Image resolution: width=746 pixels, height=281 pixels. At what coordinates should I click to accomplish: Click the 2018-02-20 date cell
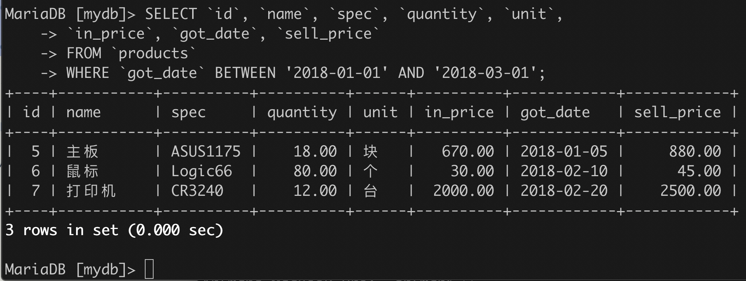point(564,191)
